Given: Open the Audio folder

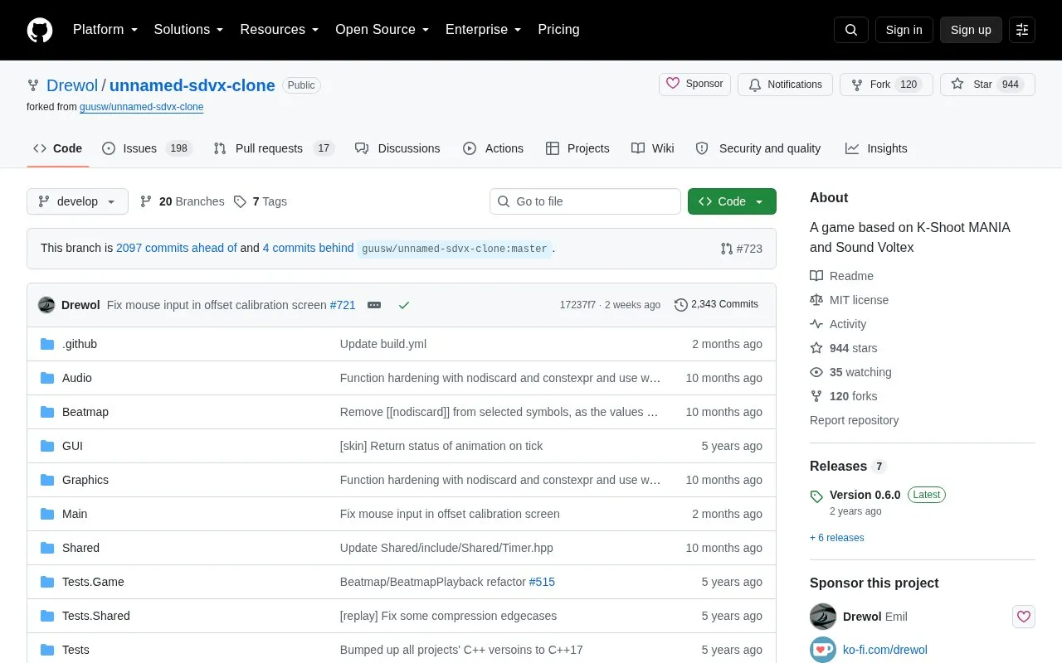Looking at the screenshot, I should 77,378.
